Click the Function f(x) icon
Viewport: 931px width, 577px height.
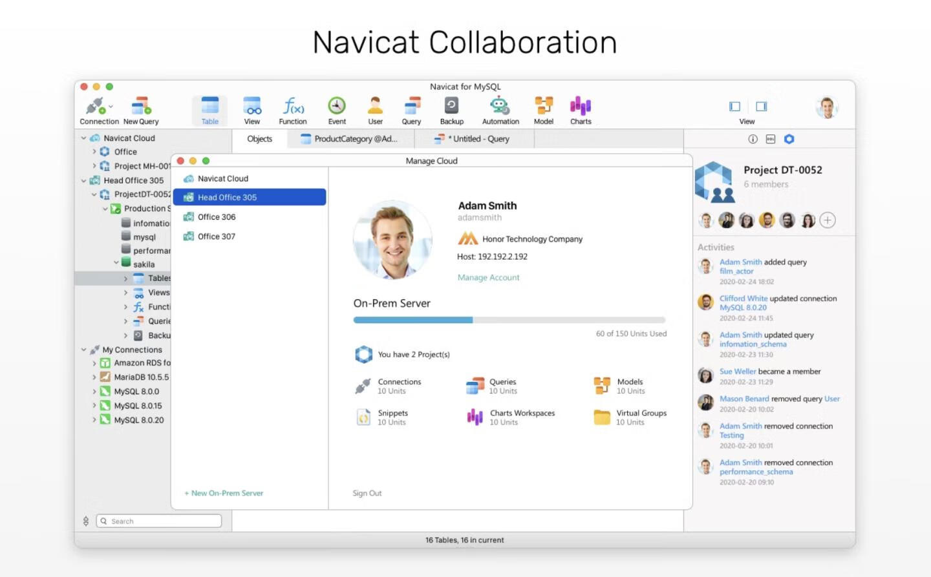pos(293,105)
